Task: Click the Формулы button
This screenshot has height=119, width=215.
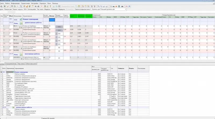Action: 62,9
